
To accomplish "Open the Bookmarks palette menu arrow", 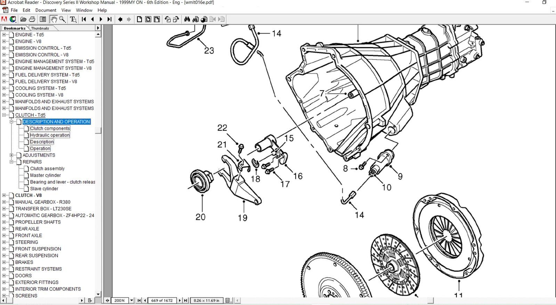I will [x=98, y=28].
